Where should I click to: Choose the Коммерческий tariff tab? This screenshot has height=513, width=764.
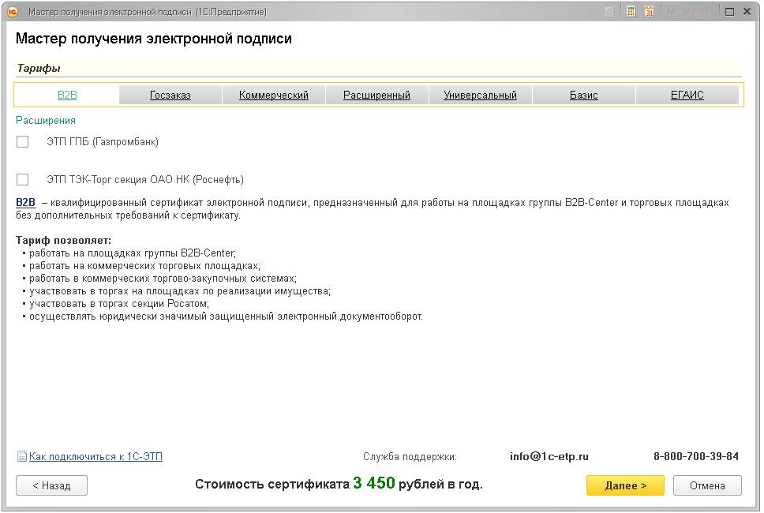point(273,95)
